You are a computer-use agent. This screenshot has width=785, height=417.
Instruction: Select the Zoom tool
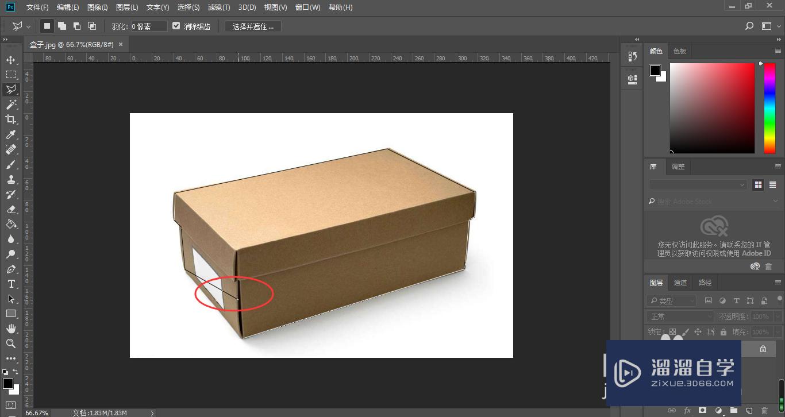click(x=11, y=343)
